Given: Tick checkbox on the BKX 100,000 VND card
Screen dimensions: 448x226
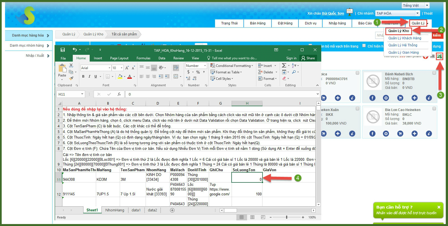Looking at the screenshot, I should 358,109.
